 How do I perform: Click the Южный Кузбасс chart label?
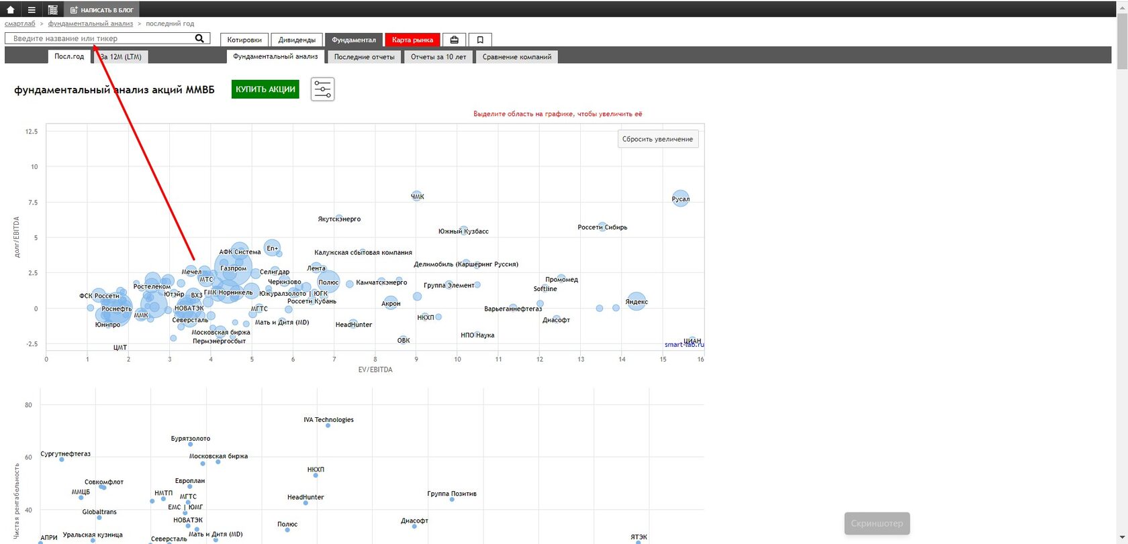tap(463, 231)
